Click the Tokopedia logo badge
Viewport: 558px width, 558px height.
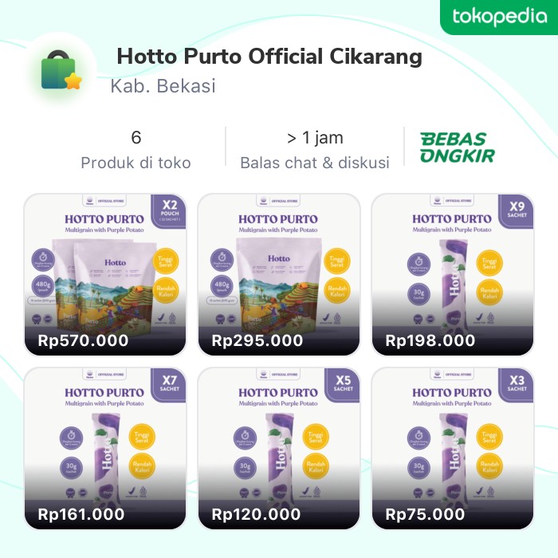[499, 17]
